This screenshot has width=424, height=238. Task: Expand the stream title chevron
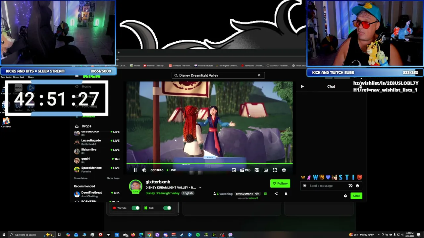(200, 187)
